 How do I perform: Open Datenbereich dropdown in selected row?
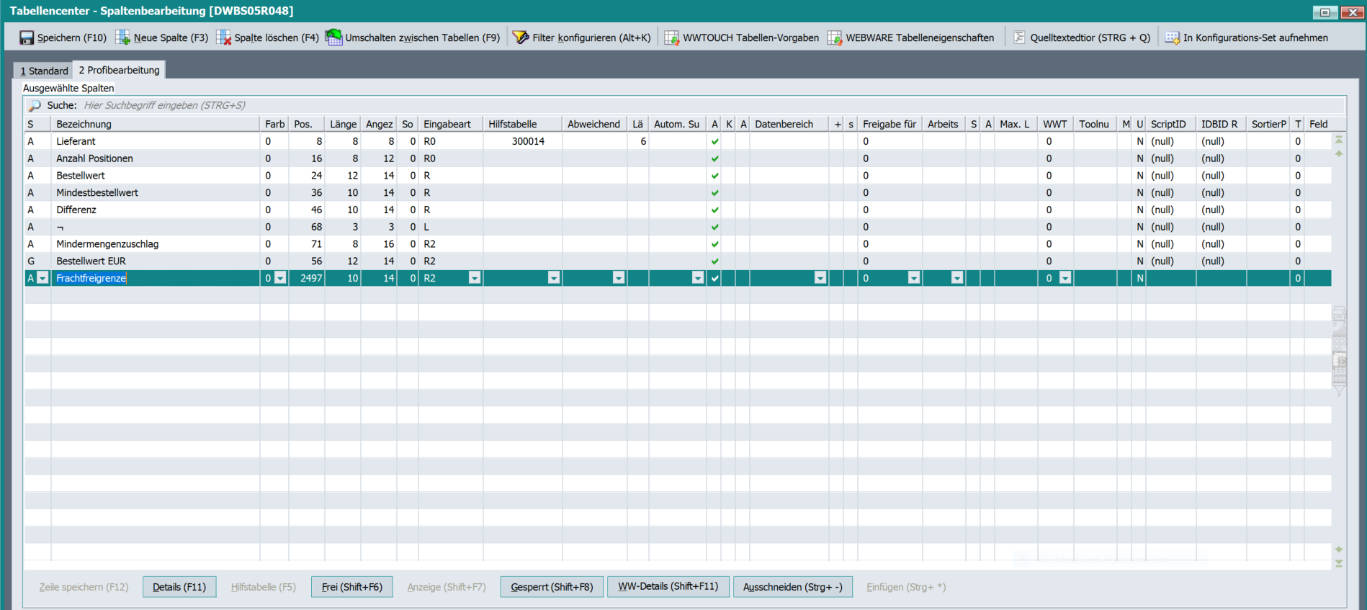(820, 278)
